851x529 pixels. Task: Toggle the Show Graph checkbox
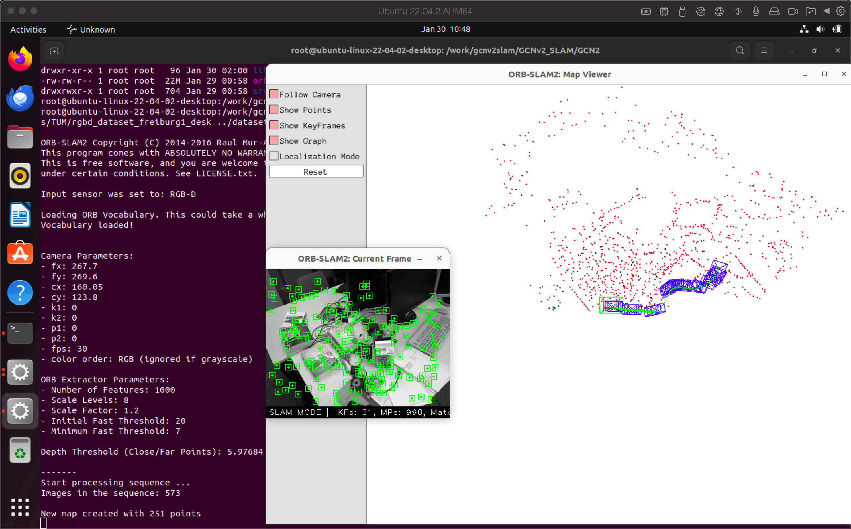coord(274,140)
